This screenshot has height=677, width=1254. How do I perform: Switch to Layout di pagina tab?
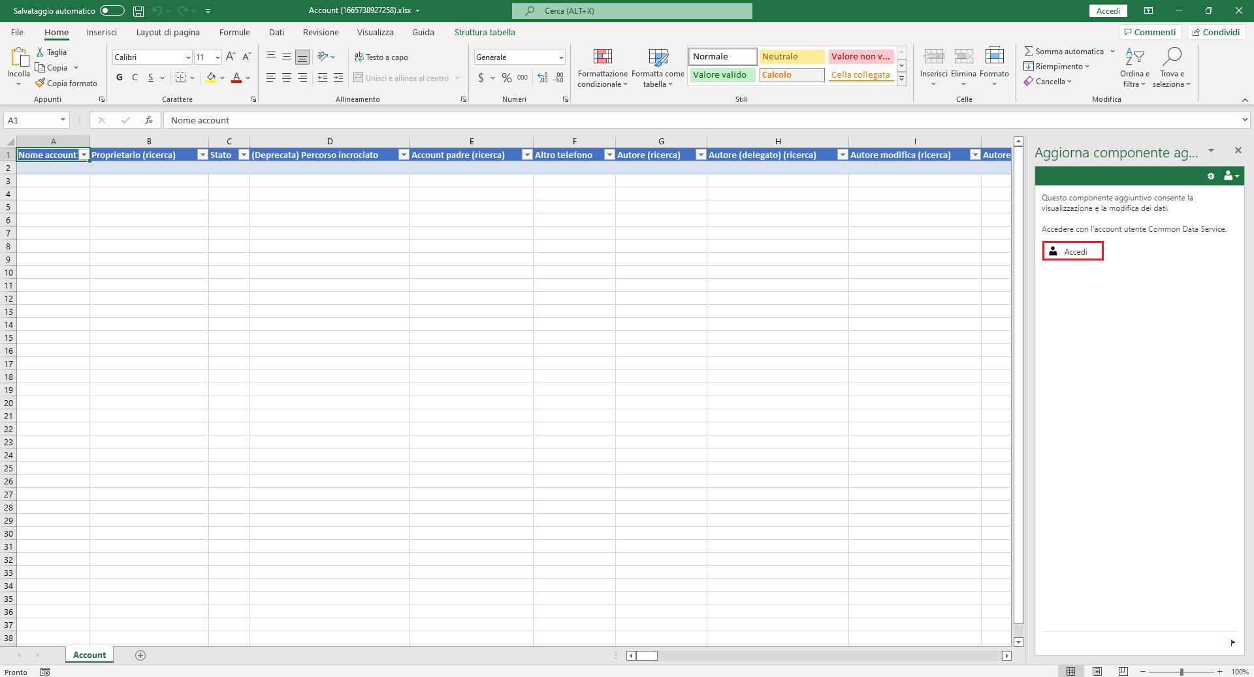[168, 32]
